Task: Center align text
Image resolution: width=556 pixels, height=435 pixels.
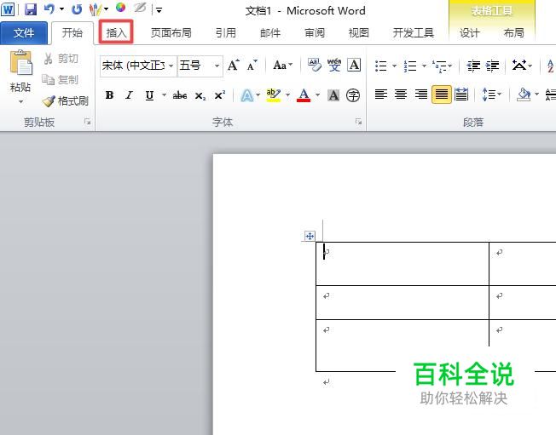Action: [401, 94]
